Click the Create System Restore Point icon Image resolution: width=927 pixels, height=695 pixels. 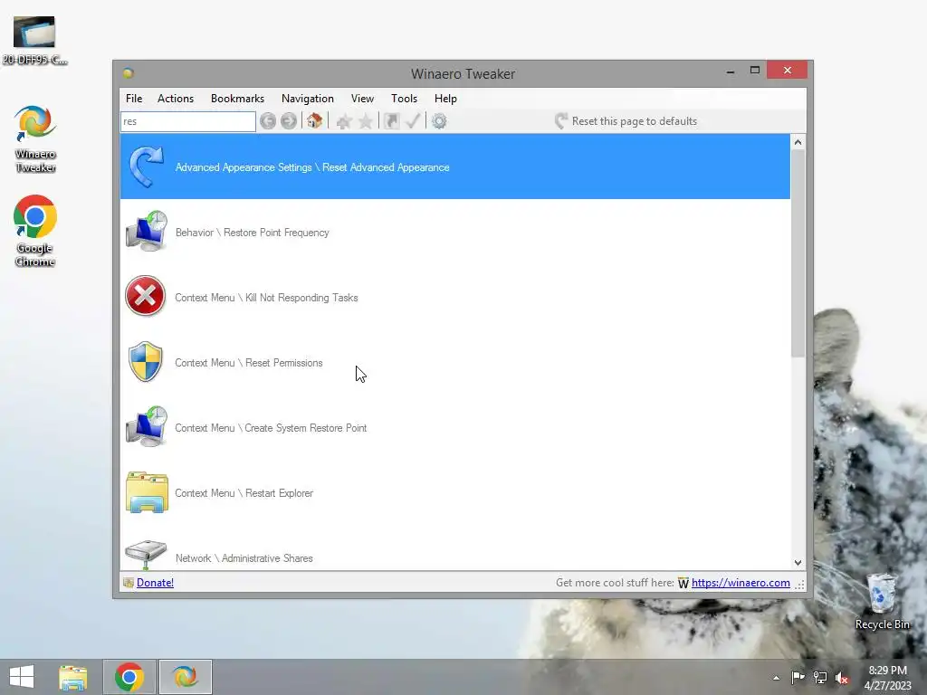click(147, 427)
